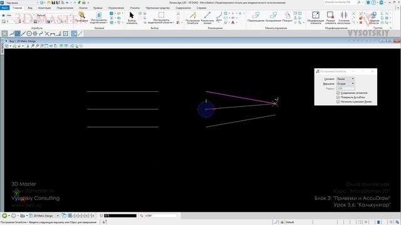The width and height of the screenshot is (401, 225).
Task: Click the help question mark icon
Action: [x=373, y=2]
